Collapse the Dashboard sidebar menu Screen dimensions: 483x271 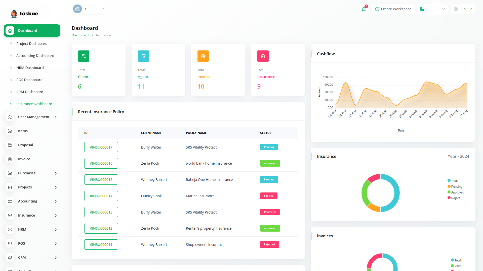click(x=55, y=31)
